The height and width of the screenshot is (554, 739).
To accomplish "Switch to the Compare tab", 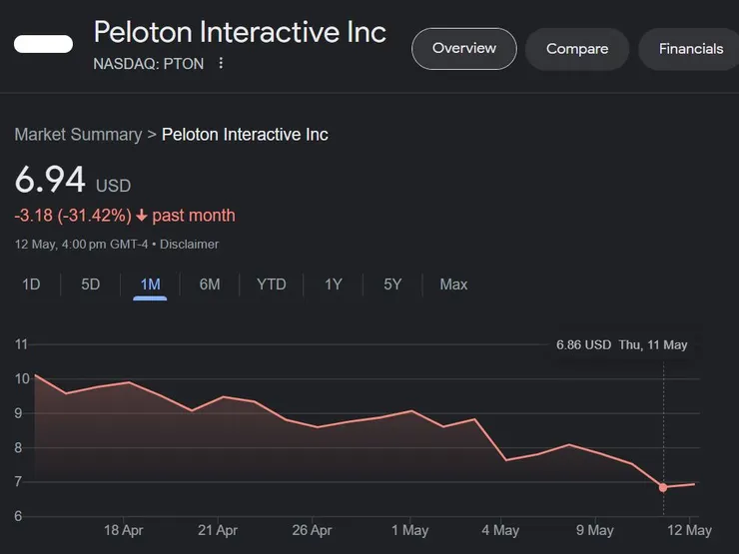I will pos(576,49).
